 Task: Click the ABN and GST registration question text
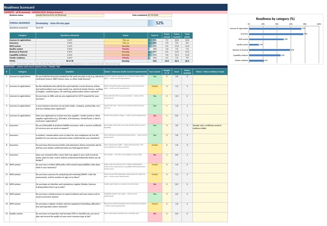point(67,97)
